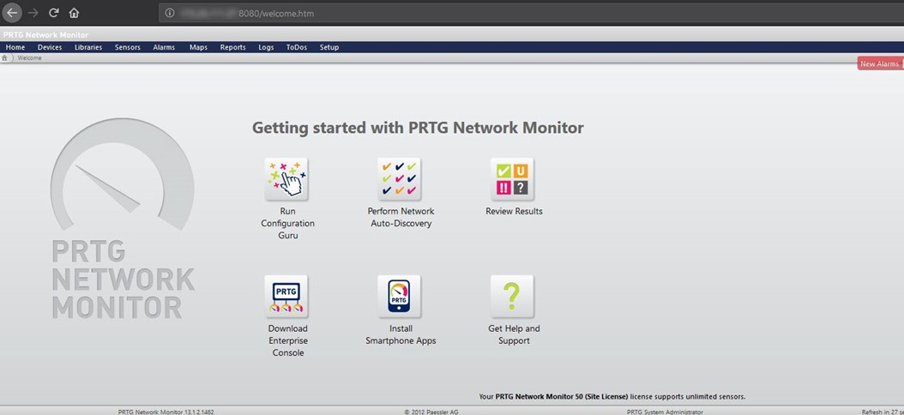
Task: Click the PRTG Network Monitor 50 (Site License) text
Action: point(562,396)
